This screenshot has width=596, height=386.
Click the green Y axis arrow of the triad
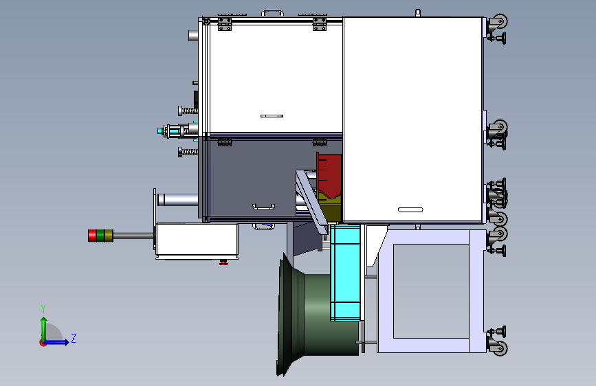tap(44, 328)
